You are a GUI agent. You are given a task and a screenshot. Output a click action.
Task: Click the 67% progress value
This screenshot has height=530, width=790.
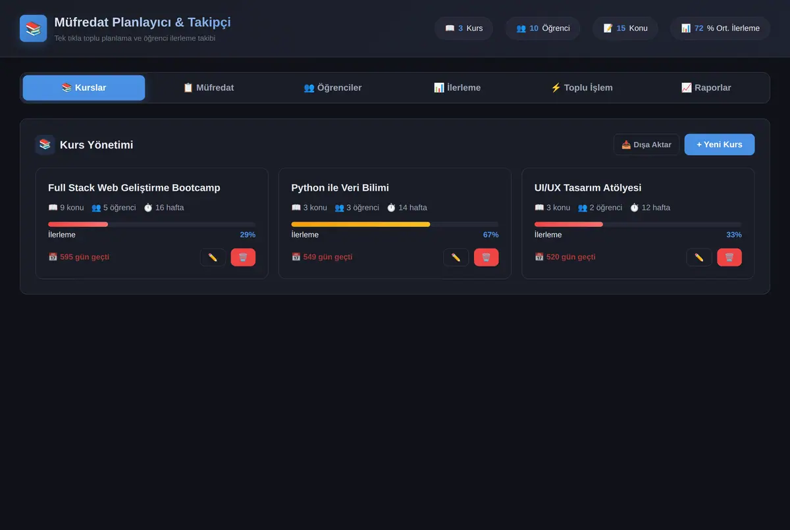tap(490, 235)
